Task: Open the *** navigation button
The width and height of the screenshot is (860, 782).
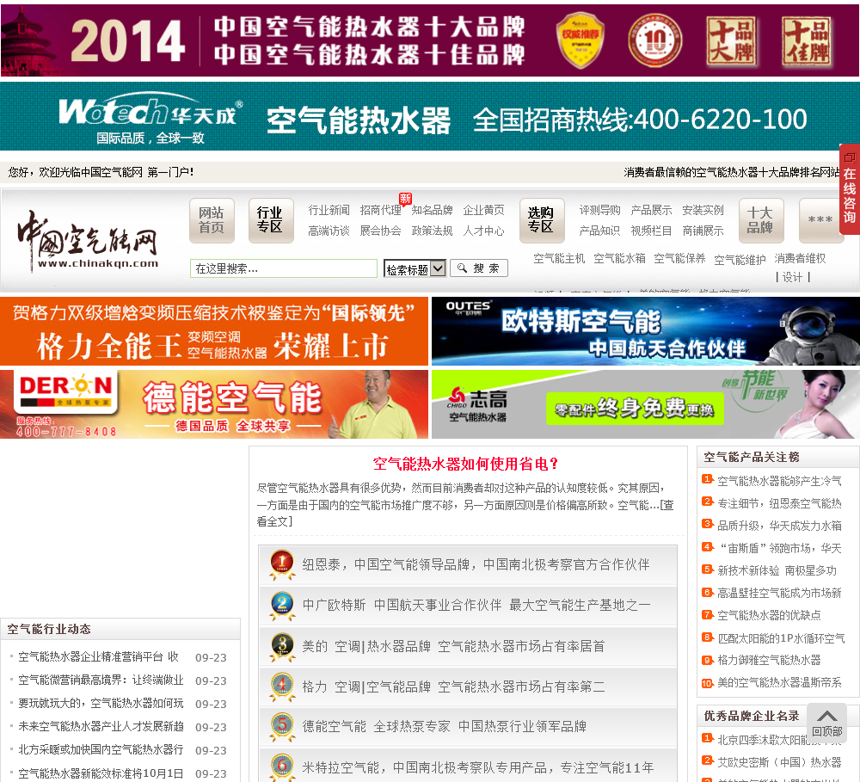Action: [x=820, y=220]
